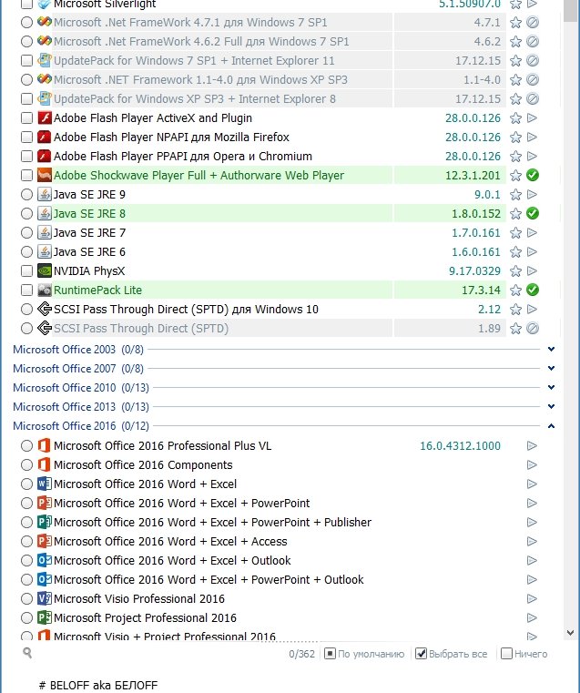
Task: Select Microsoft Project Professional 2016 radio
Action: tap(27, 617)
